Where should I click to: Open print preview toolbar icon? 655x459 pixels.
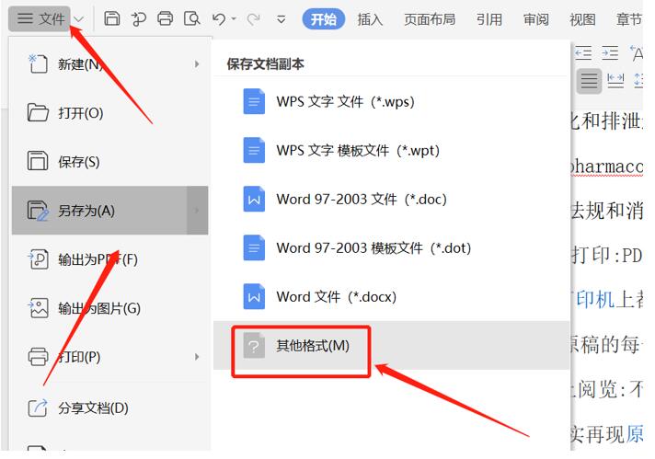pos(191,18)
